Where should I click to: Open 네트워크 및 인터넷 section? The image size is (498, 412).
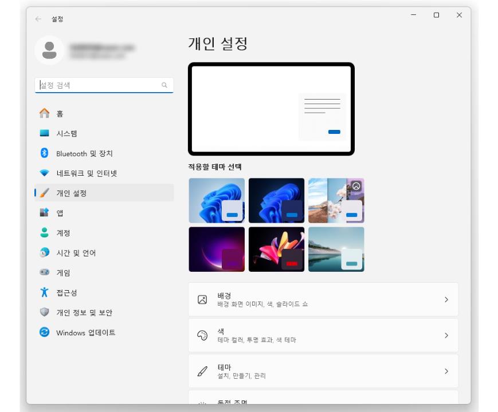pos(104,173)
